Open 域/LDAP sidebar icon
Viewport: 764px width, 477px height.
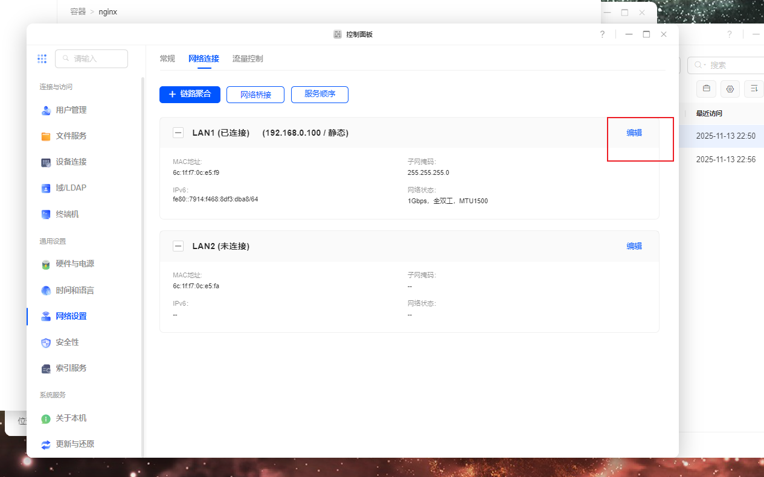(x=46, y=188)
